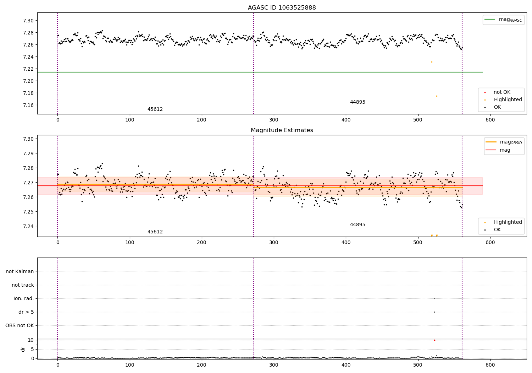Click the 400 x-axis tick of the bottom plot
Viewport: 532px width, 373px height.
[x=346, y=365]
